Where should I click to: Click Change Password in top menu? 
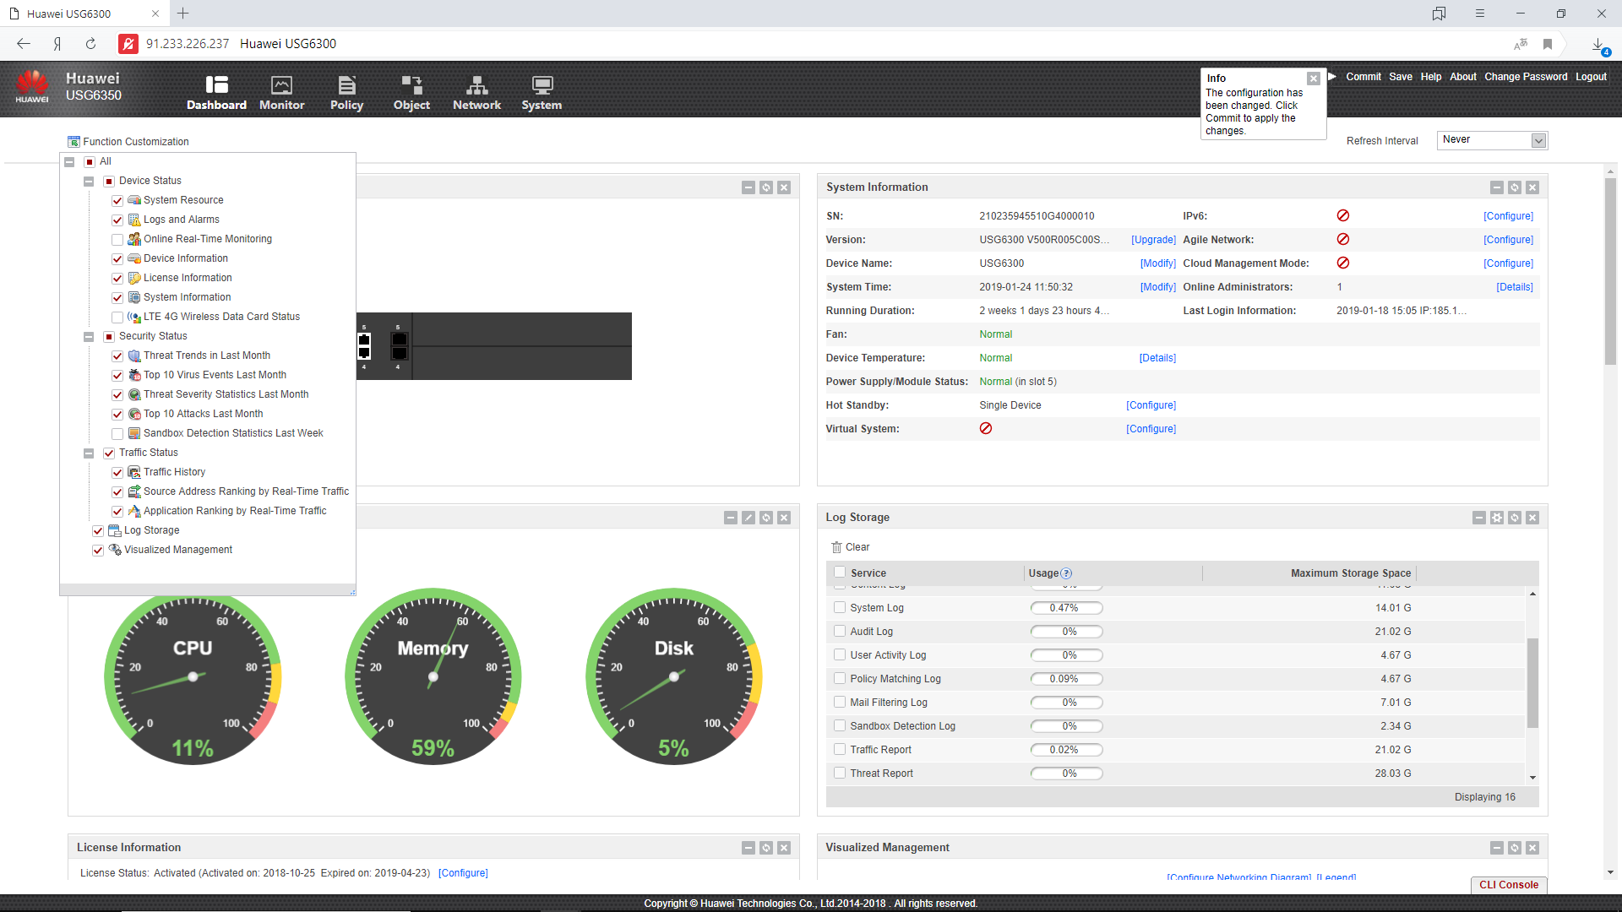pos(1525,77)
